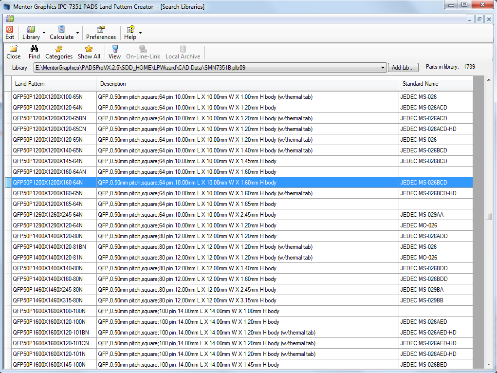The image size is (497, 373).
Task: Select row QFP50P1200X1200X160-64AN
Action: click(x=242, y=172)
